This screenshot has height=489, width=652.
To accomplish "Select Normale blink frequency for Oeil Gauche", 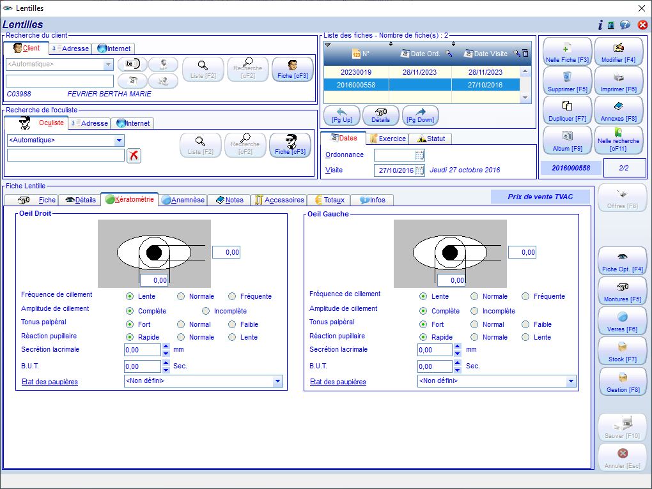I will tap(474, 296).
